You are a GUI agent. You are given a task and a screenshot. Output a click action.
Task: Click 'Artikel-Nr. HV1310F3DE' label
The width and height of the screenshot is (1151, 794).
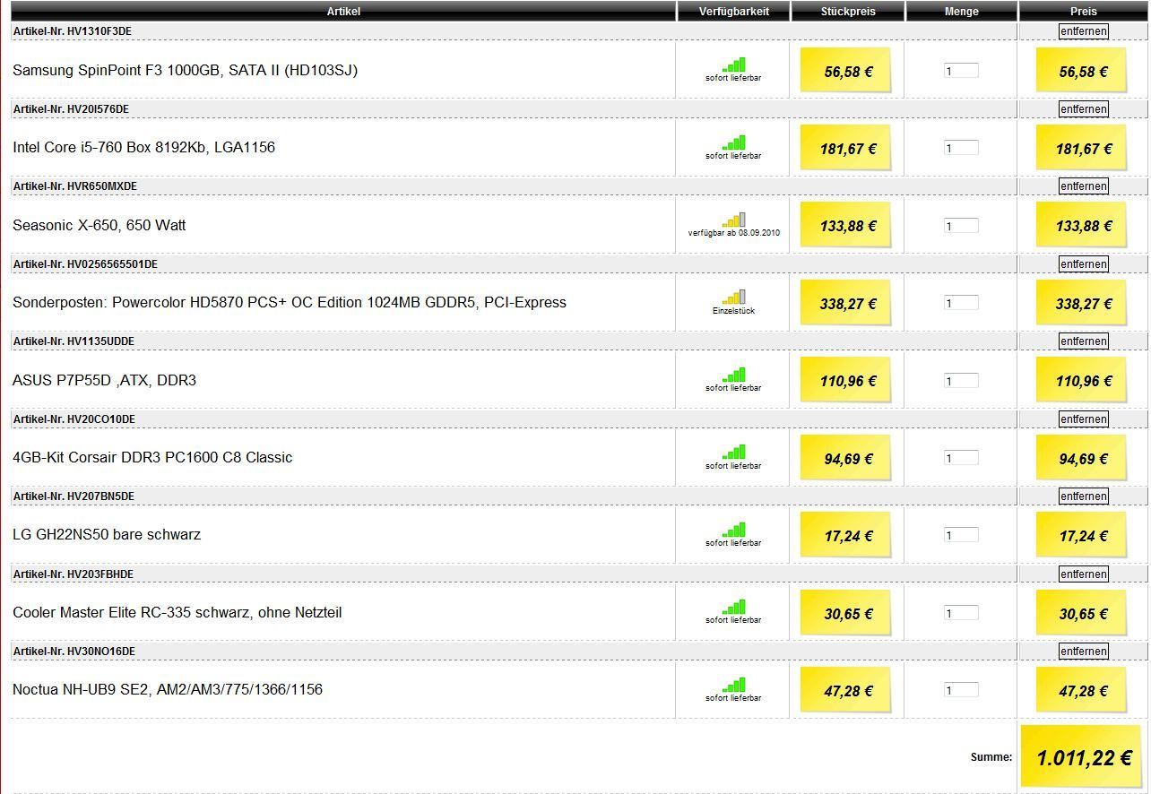[x=73, y=31]
